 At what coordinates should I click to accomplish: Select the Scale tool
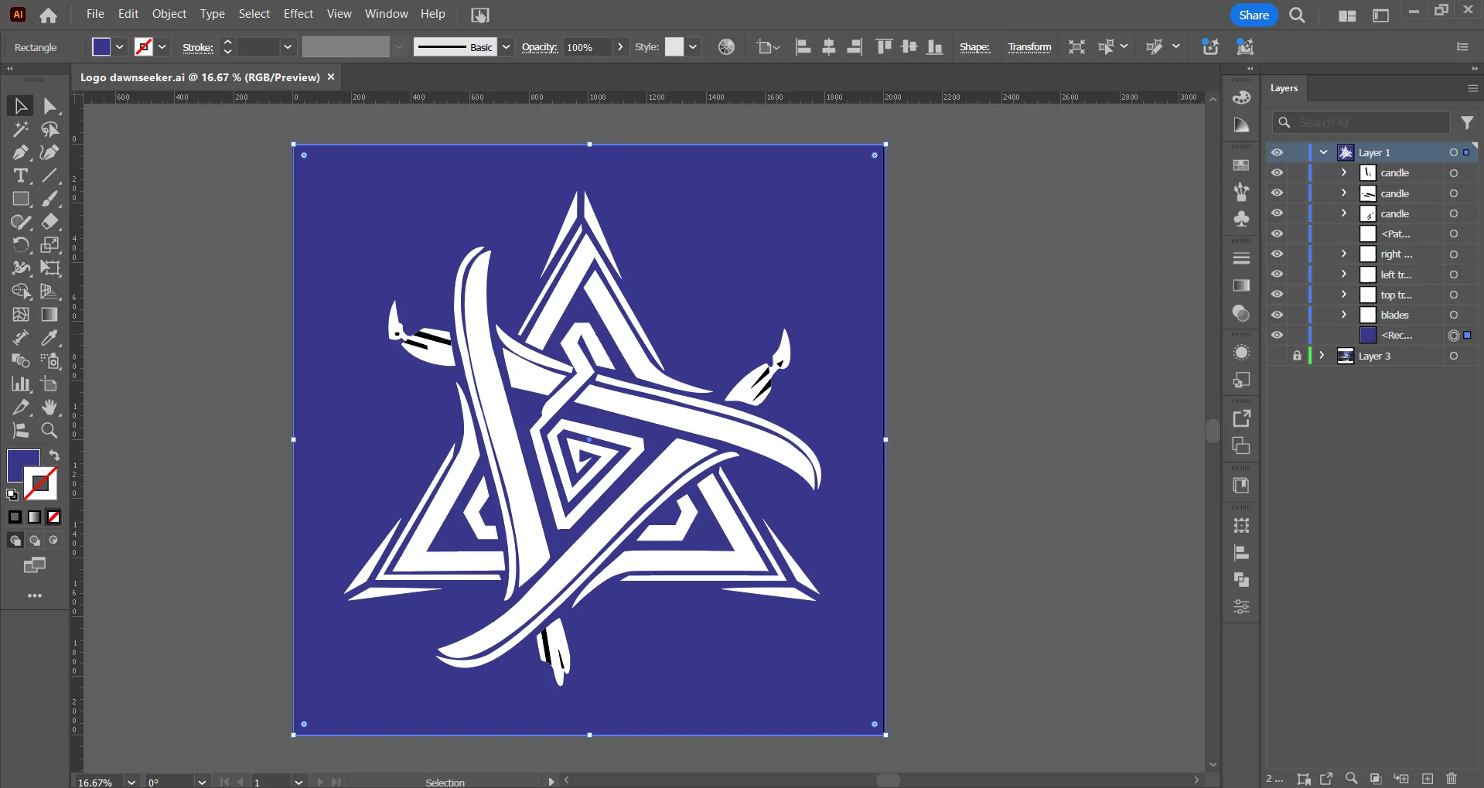pos(50,245)
